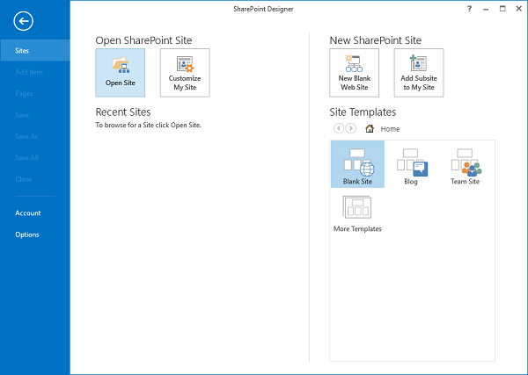
Task: Choose Add Subsite to My Site
Action: point(419,64)
